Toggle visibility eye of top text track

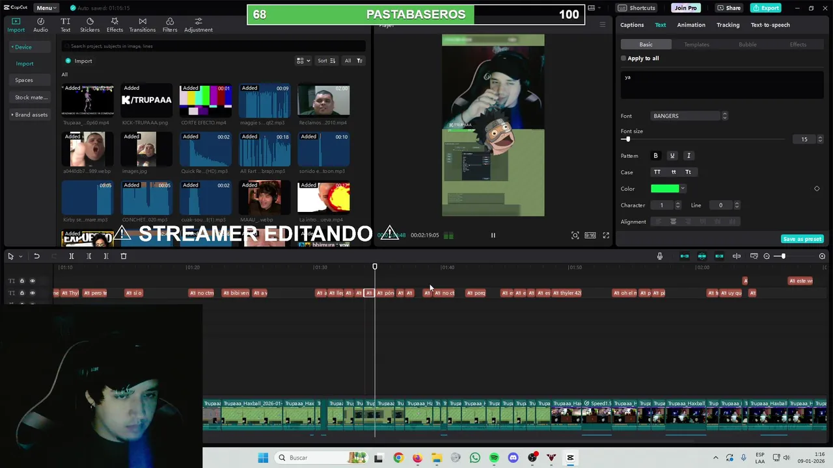33,281
